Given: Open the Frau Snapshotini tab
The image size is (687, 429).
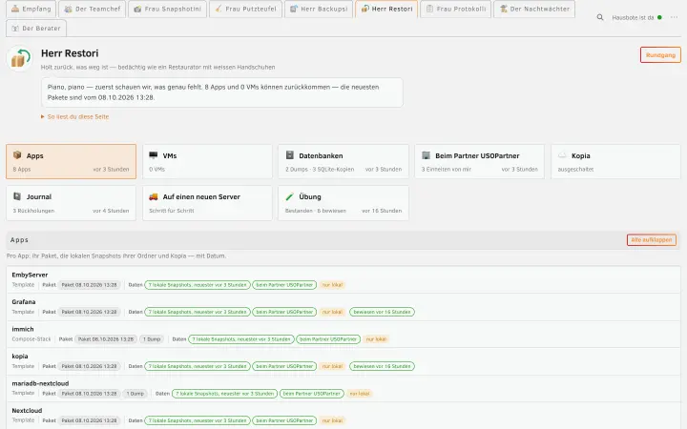Looking at the screenshot, I should coord(167,9).
